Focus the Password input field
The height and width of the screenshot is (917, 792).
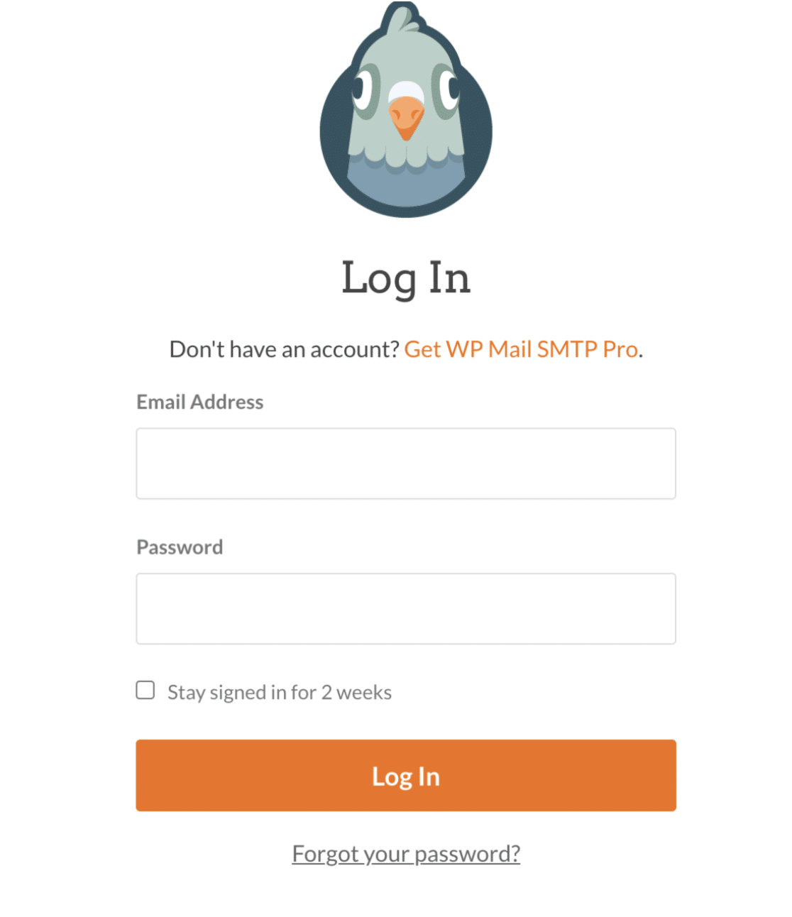(x=406, y=608)
